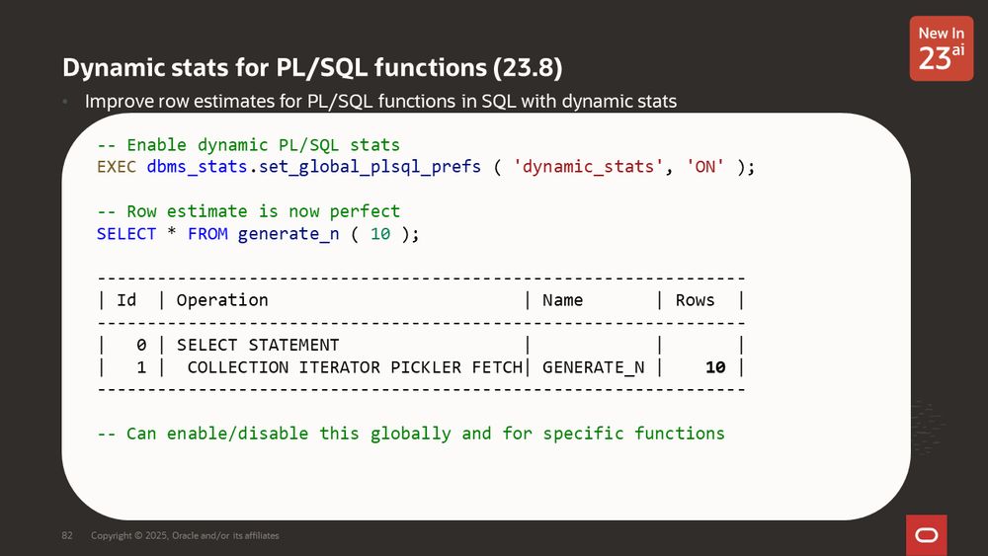The width and height of the screenshot is (988, 556).
Task: Click plan Id 0 cell
Action: (x=141, y=345)
